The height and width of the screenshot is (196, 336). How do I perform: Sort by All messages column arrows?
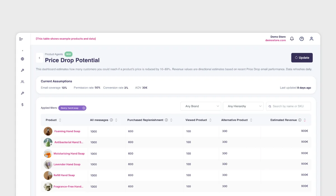[x=116, y=120]
